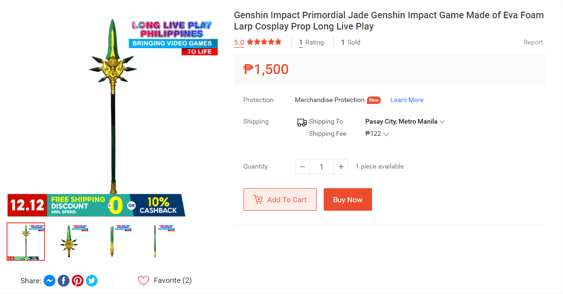Share product on Twitter
The height and width of the screenshot is (294, 563).
(92, 281)
